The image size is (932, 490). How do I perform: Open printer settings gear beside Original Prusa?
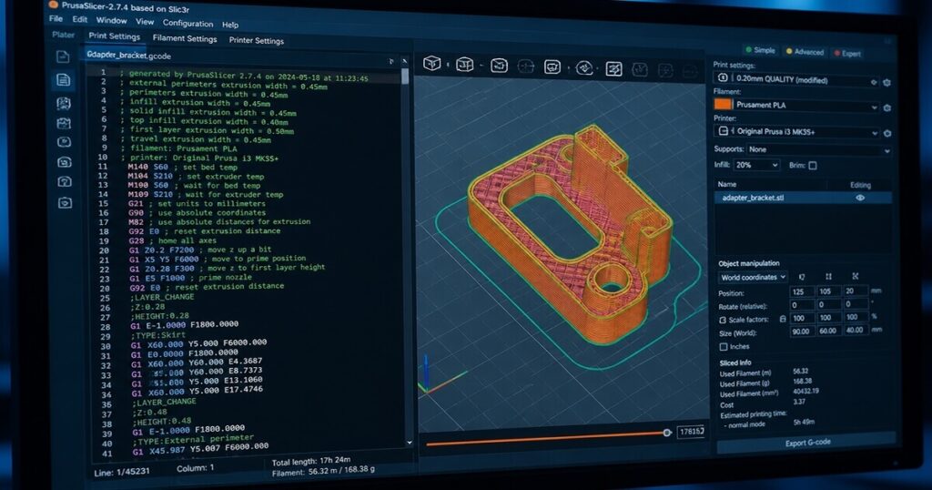coord(886,134)
